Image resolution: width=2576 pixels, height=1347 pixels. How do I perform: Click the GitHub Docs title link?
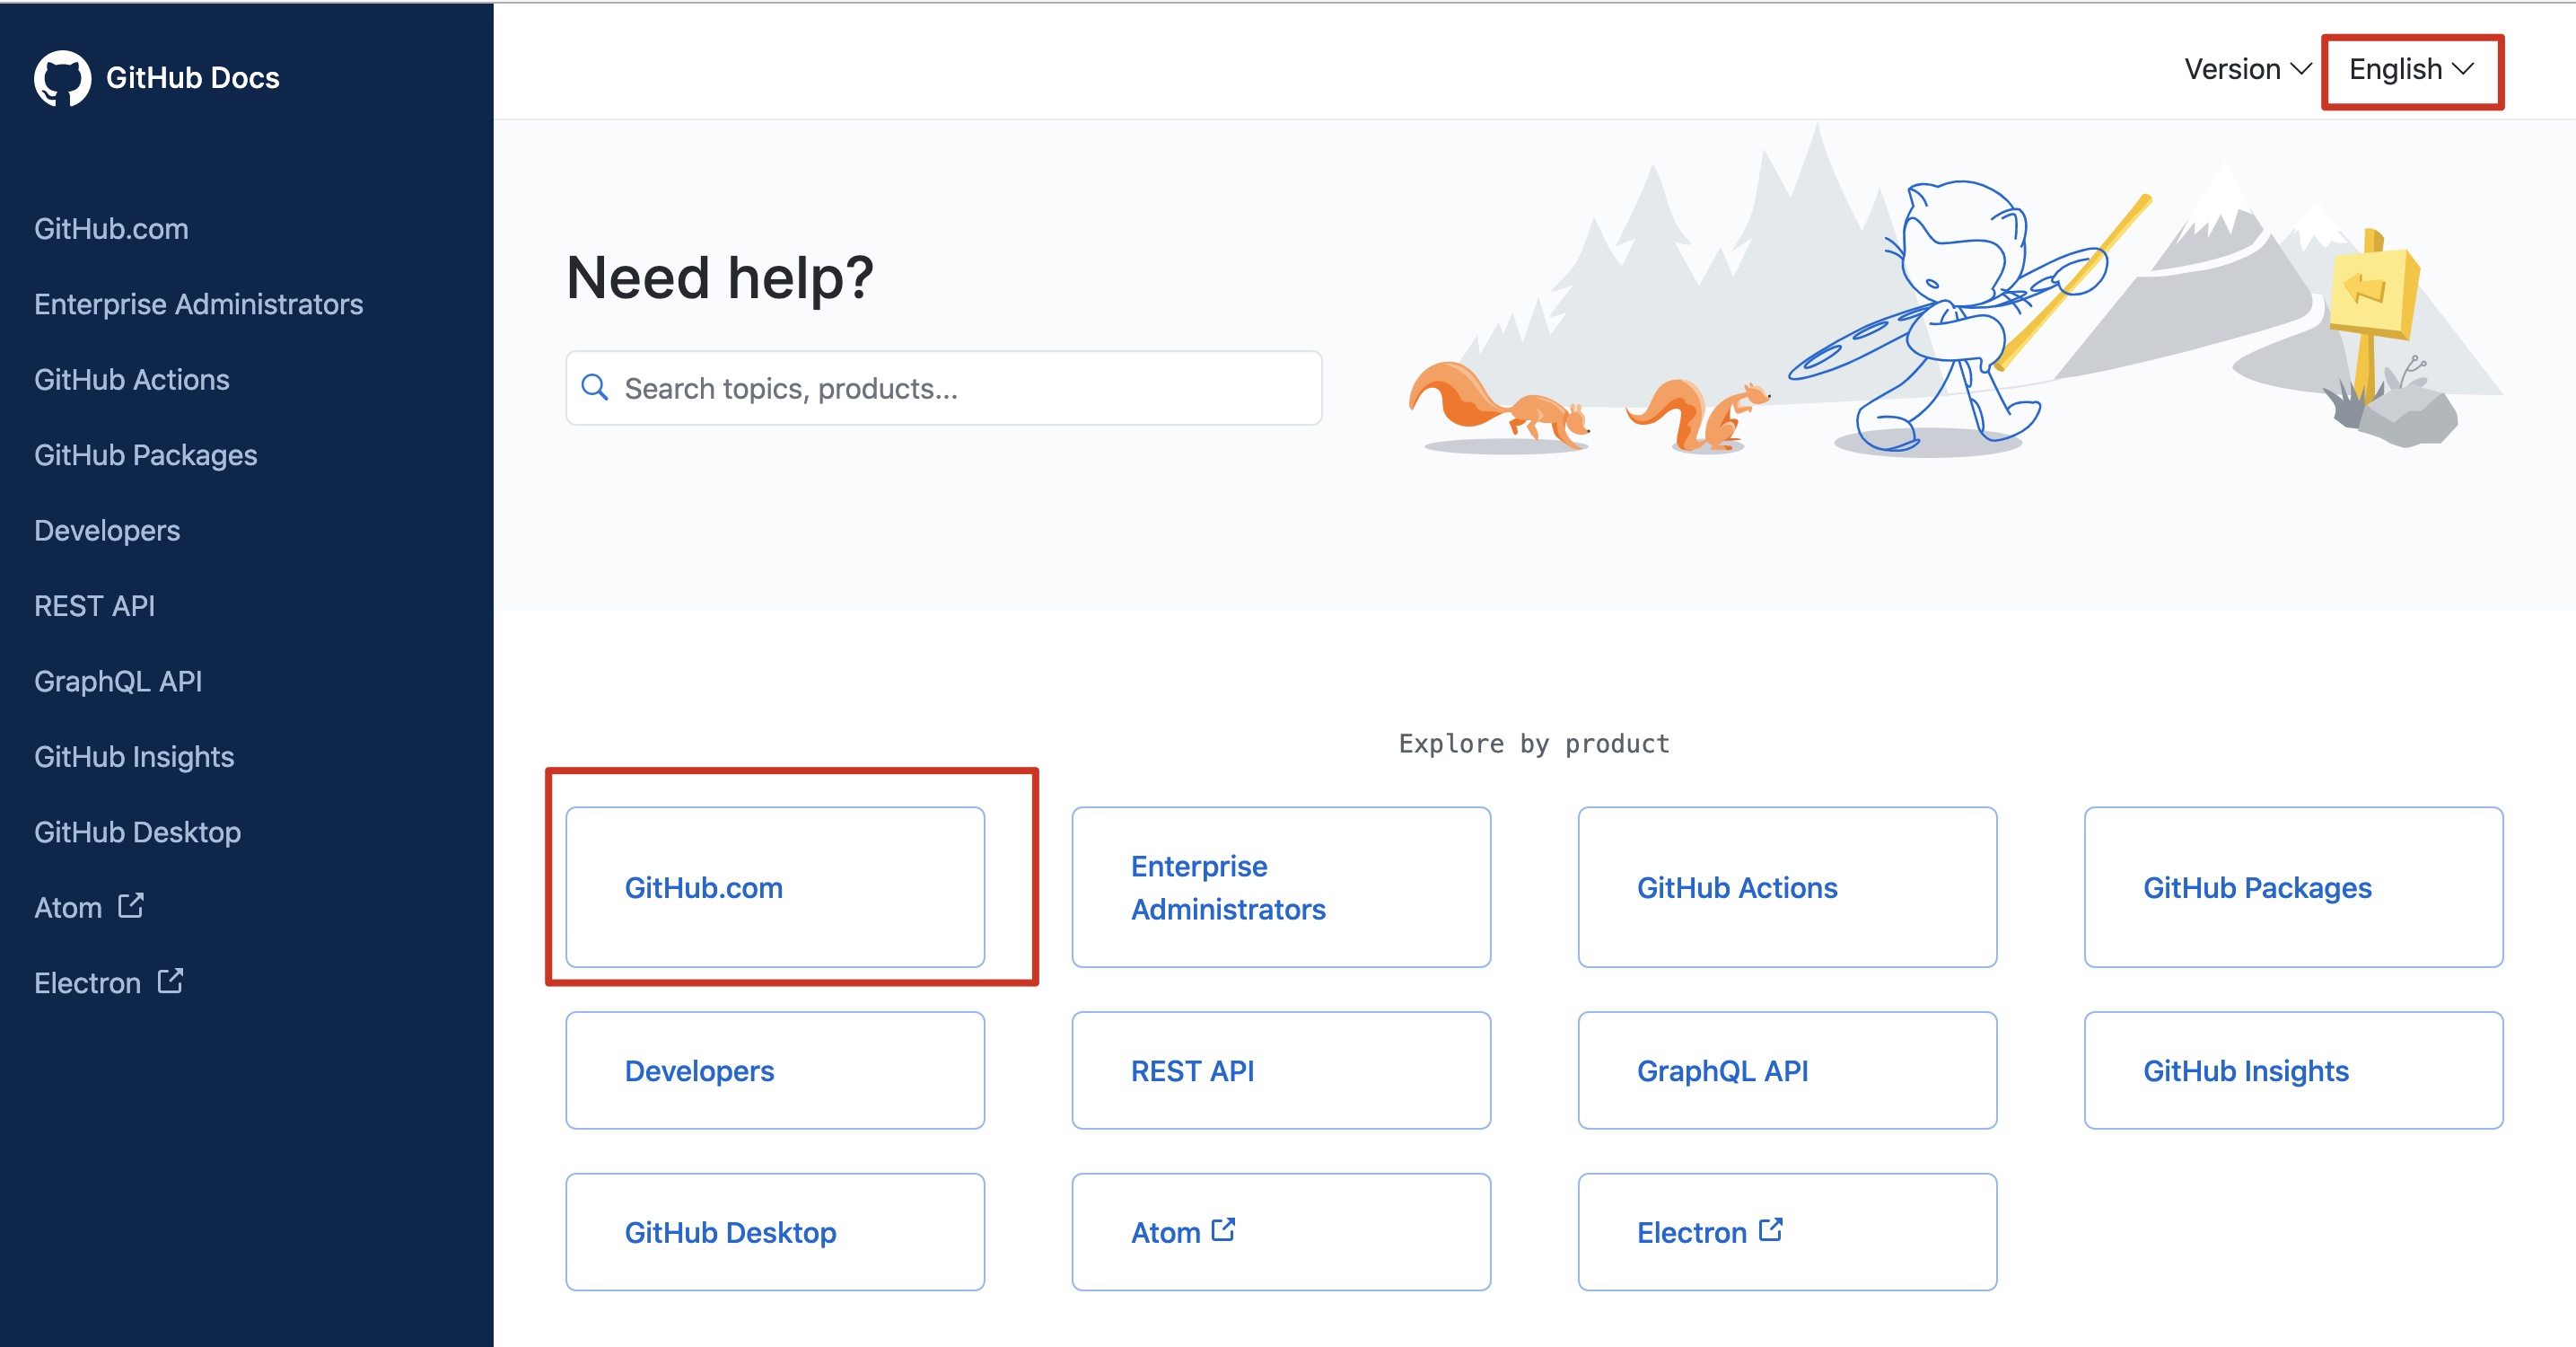click(192, 78)
